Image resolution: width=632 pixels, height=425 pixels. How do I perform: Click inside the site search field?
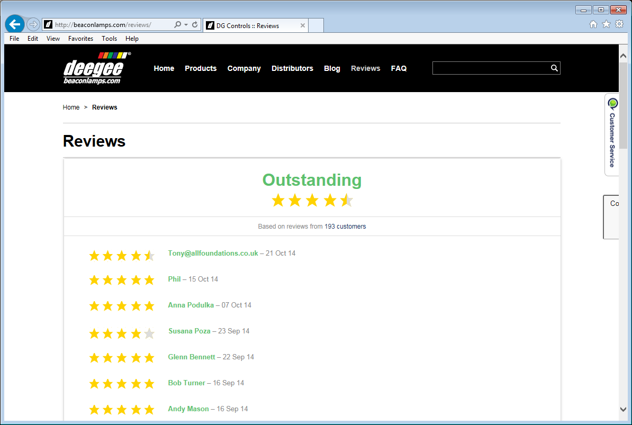487,68
